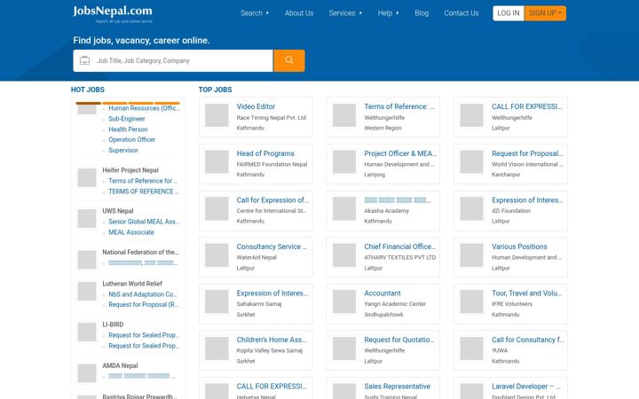The width and height of the screenshot is (639, 399).
Task: Open the Health Person hot job
Action: coord(128,129)
